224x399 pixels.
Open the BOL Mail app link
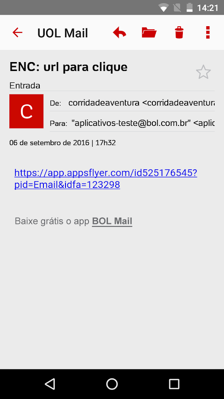click(x=112, y=221)
